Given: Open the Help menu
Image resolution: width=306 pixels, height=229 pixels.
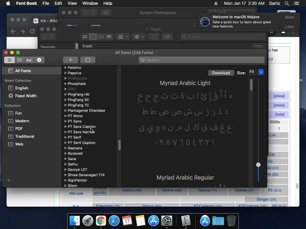Looking at the screenshot, I should pyautogui.click(x=108, y=3).
